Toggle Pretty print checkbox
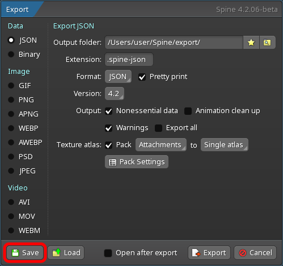 coord(142,77)
